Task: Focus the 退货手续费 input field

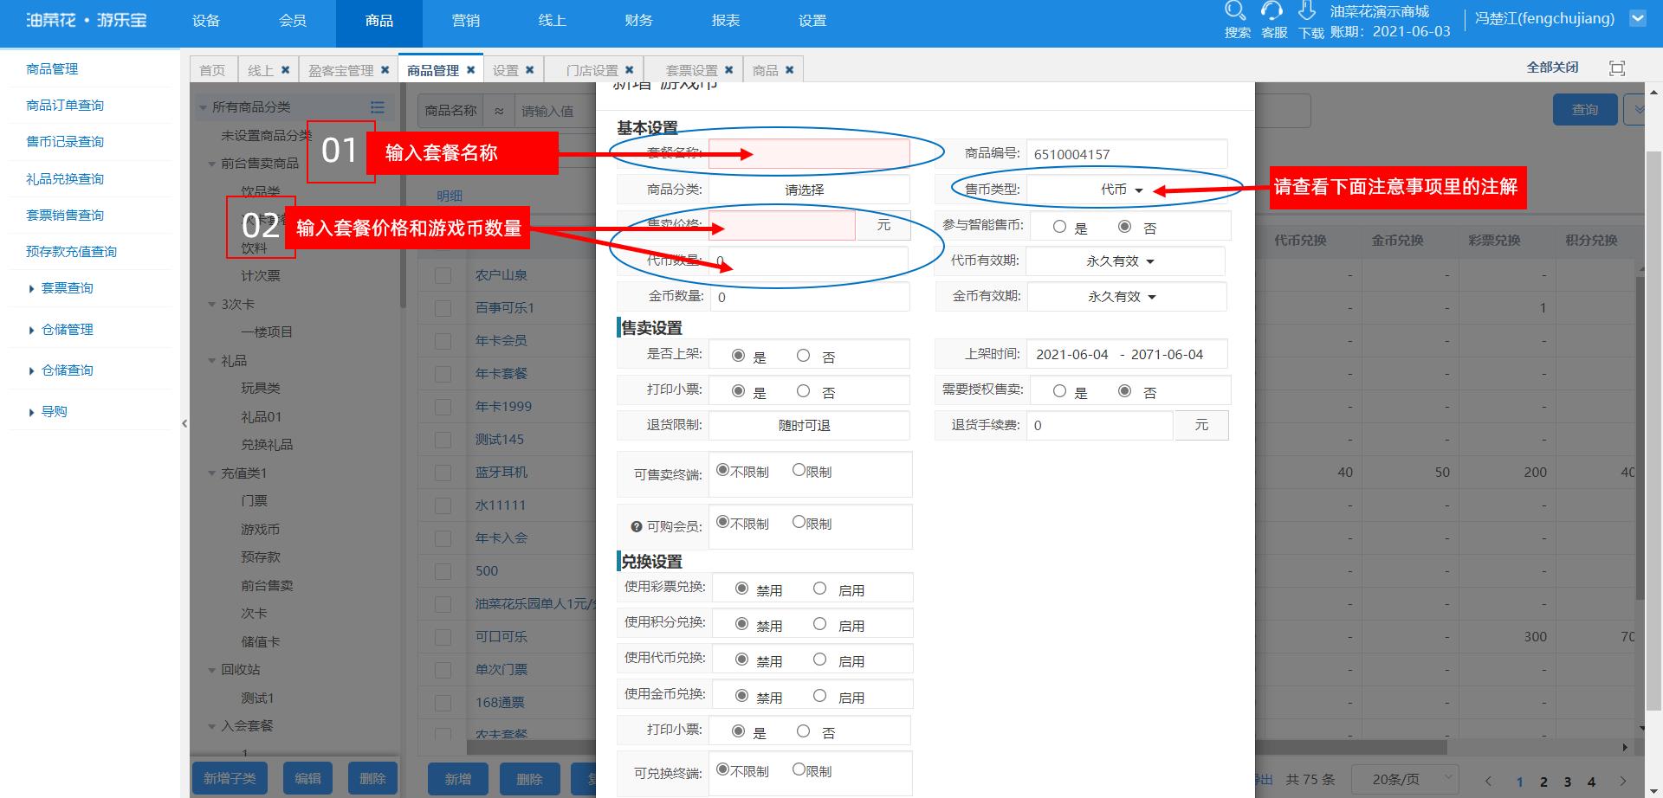Action: click(x=1100, y=425)
